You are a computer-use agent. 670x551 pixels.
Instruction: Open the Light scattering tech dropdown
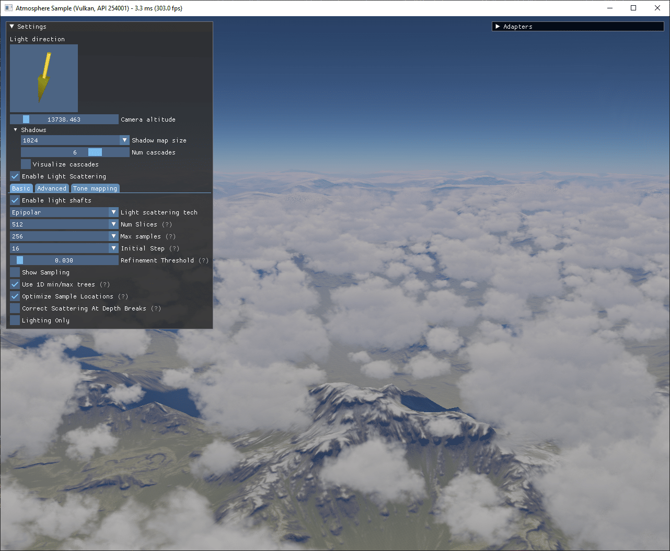pyautogui.click(x=64, y=212)
